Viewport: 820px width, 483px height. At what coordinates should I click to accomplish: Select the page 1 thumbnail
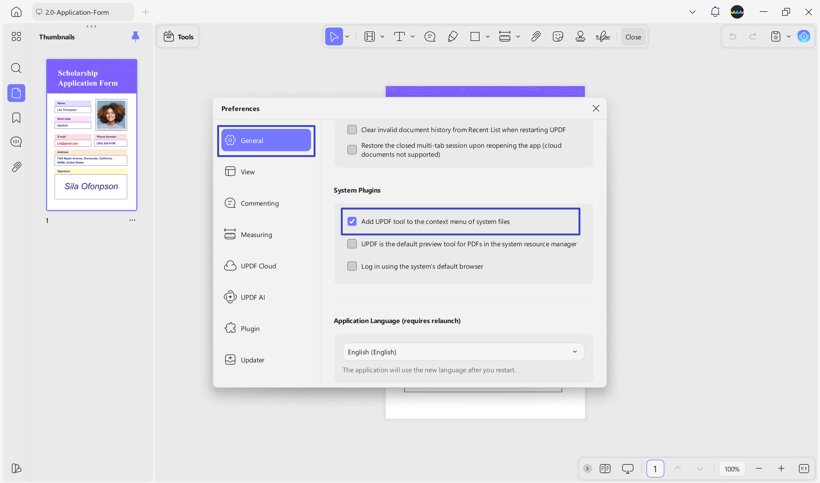(x=92, y=135)
